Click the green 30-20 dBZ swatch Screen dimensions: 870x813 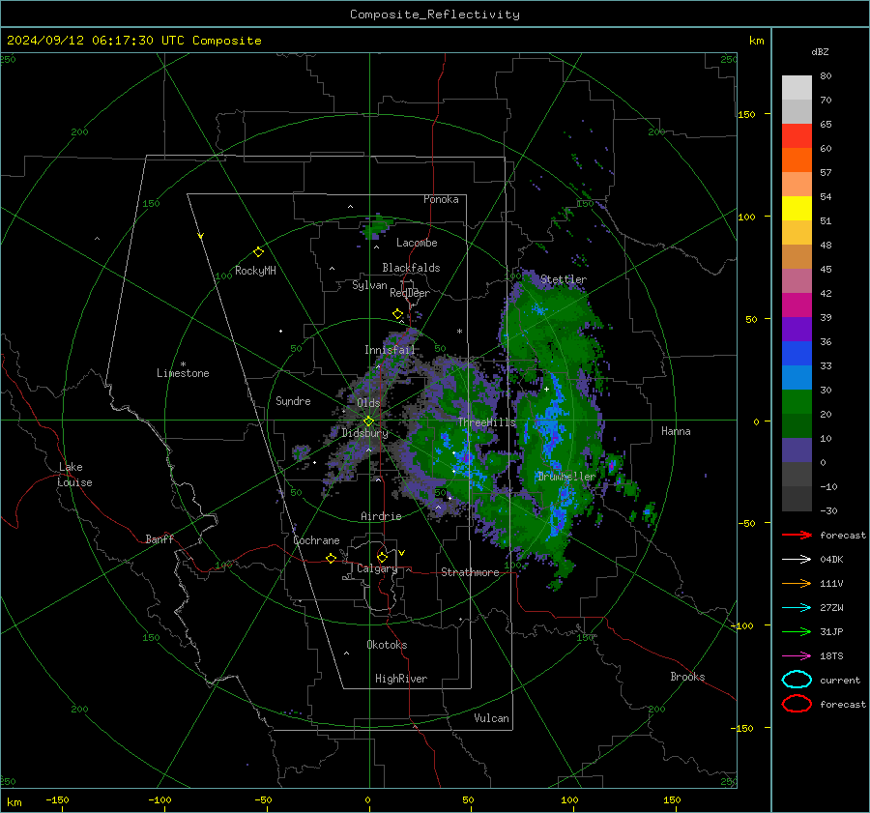pos(797,401)
